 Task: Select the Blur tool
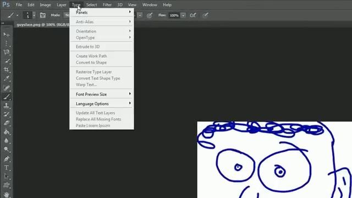pyautogui.click(x=7, y=141)
